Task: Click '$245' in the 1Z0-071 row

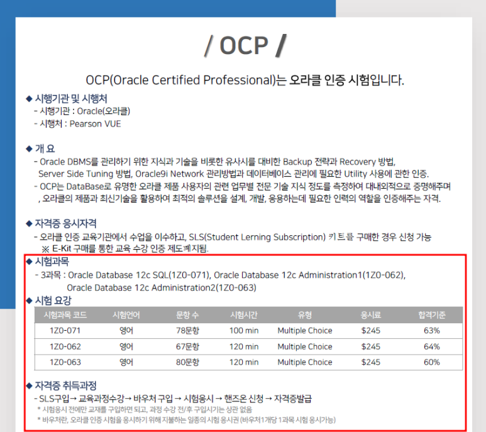Action: [x=371, y=331]
